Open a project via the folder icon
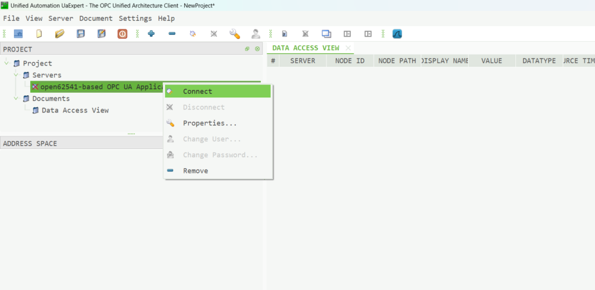Screen dimensions: 595x290 (60, 34)
